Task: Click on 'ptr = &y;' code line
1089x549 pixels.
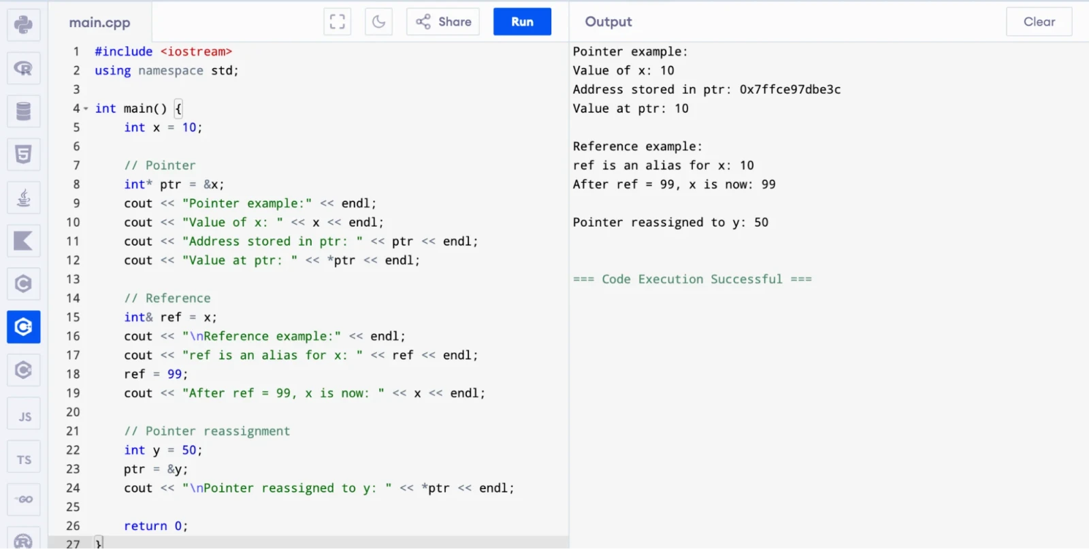Action: 156,469
